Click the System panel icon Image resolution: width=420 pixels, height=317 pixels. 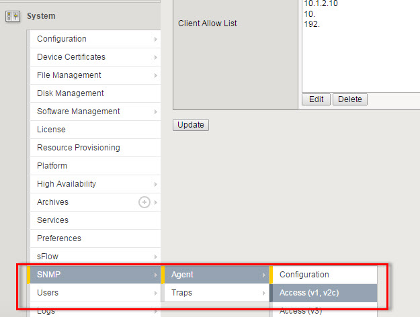click(x=12, y=16)
